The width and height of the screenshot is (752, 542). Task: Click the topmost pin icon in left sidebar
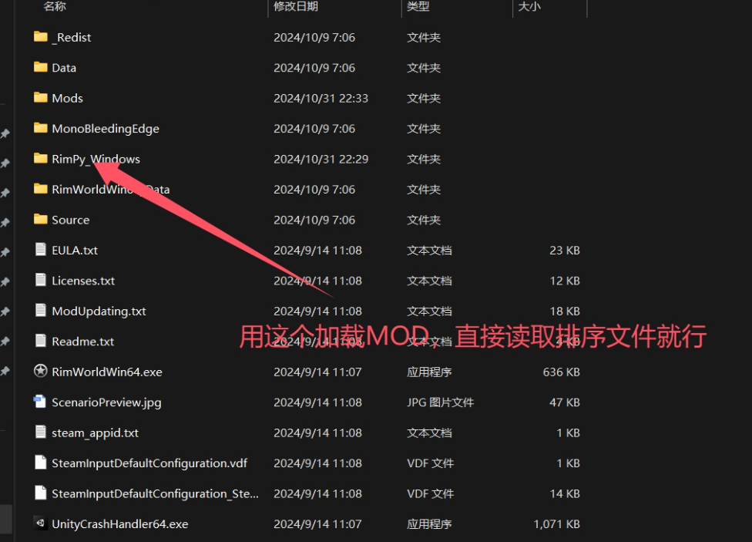(5, 134)
